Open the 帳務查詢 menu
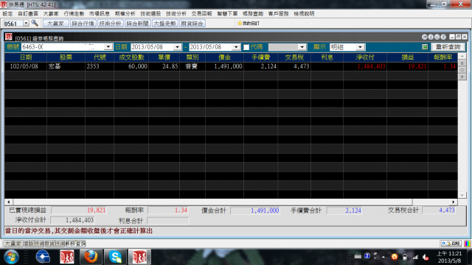 pyautogui.click(x=253, y=13)
